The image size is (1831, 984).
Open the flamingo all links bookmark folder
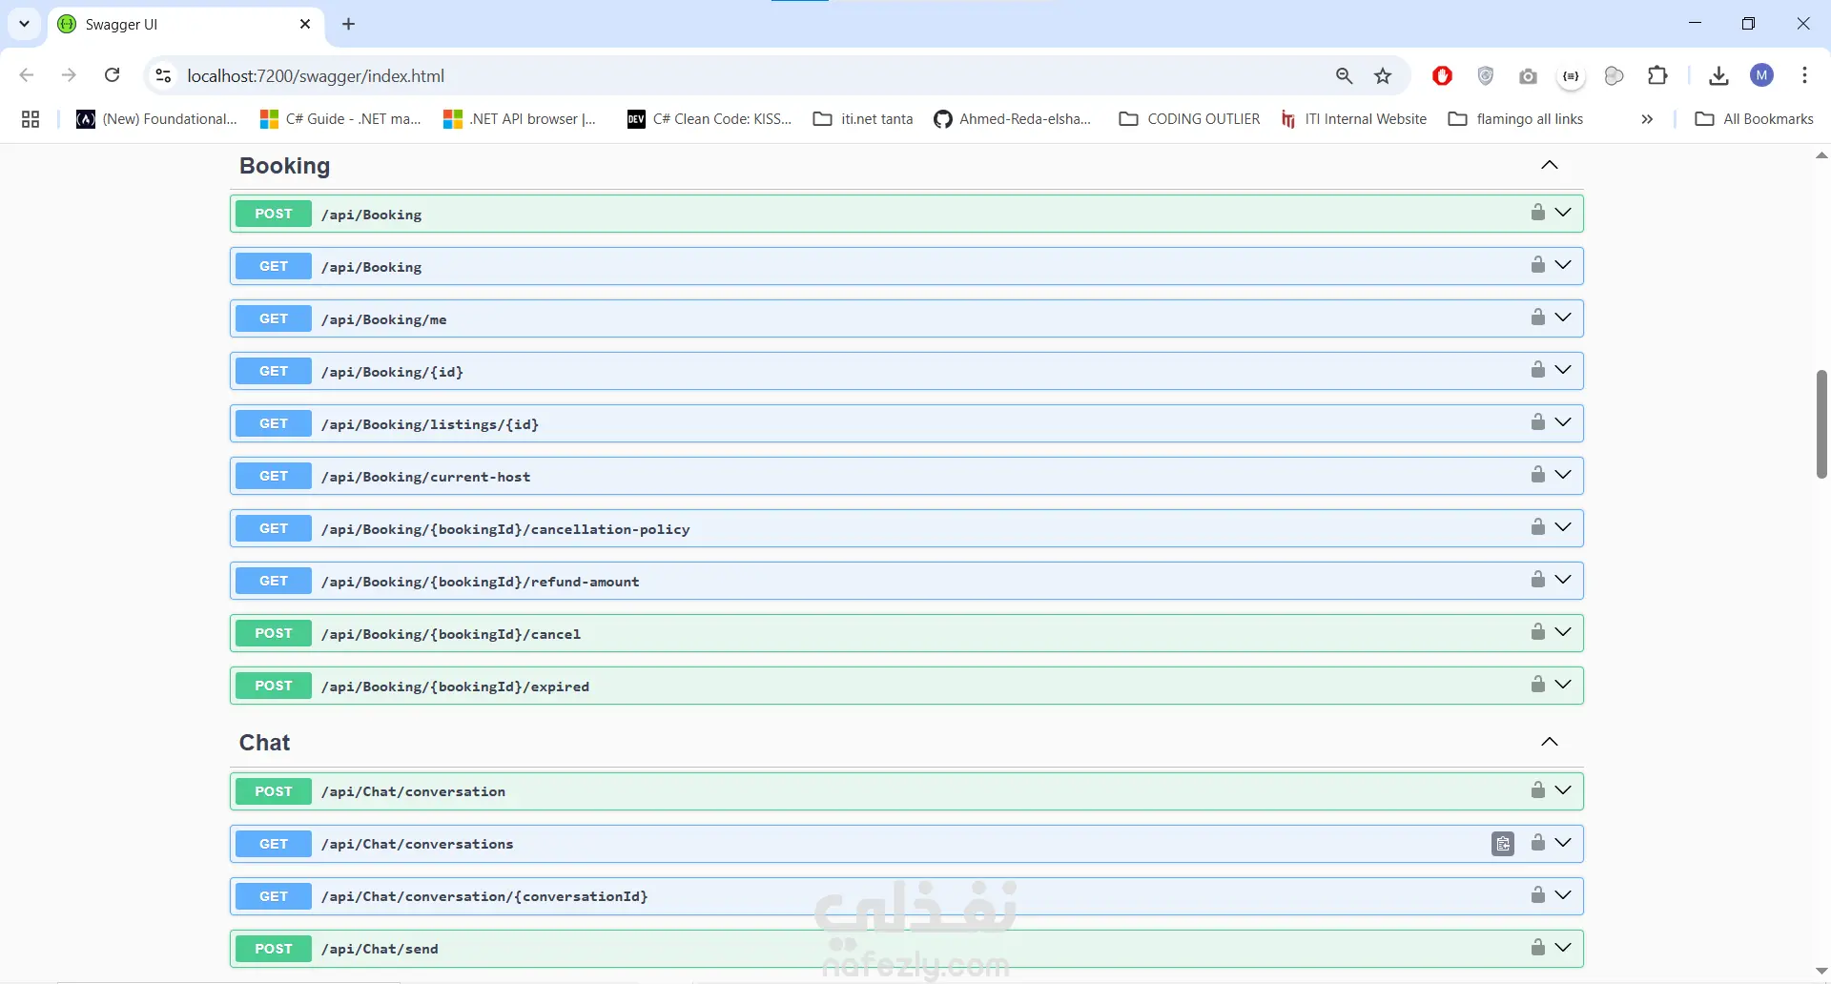tap(1515, 119)
